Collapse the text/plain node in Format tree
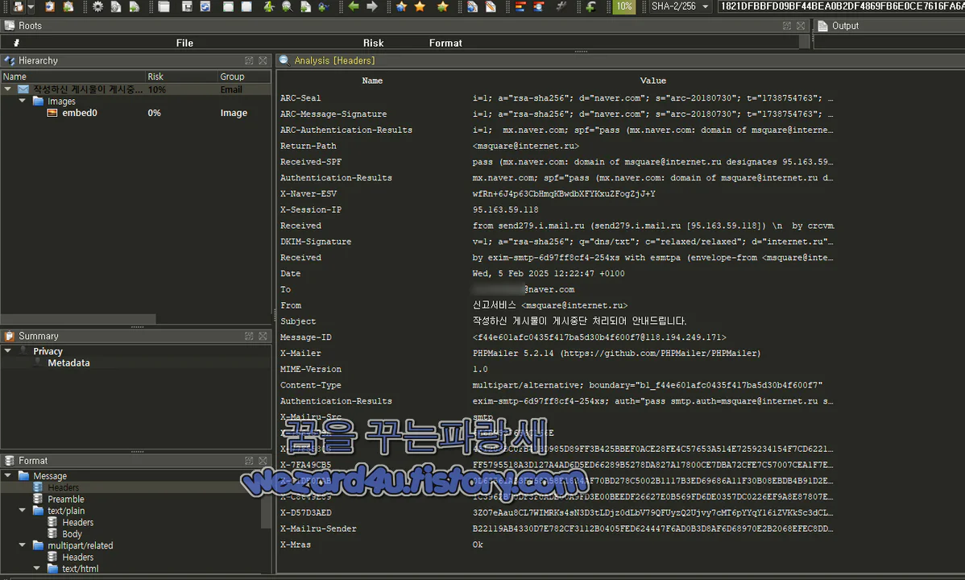Viewport: 965px width, 580px height. (x=23, y=511)
